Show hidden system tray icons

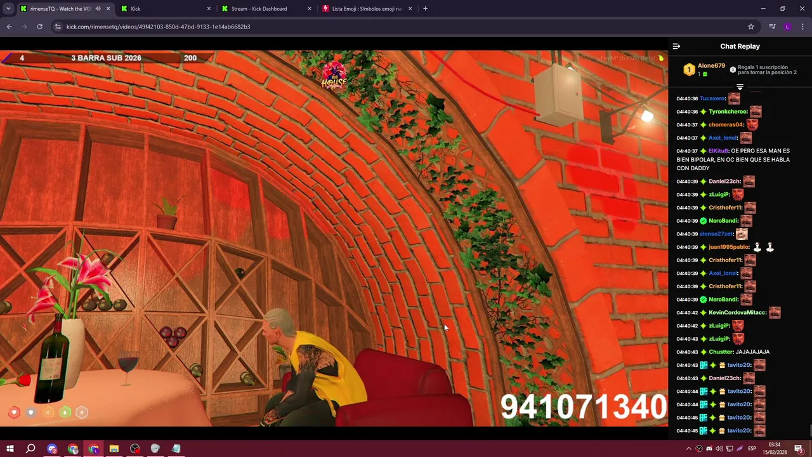(689, 449)
